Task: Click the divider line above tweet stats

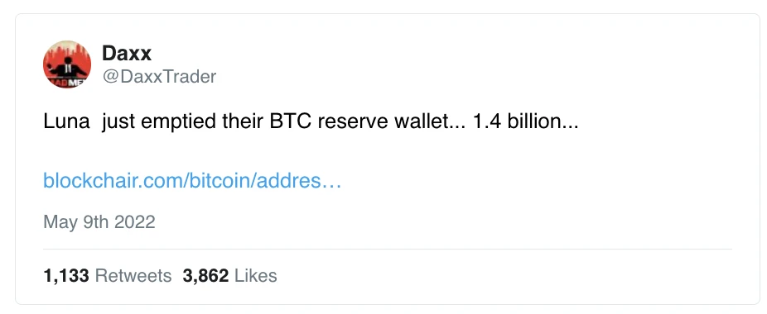Action: coord(388,249)
